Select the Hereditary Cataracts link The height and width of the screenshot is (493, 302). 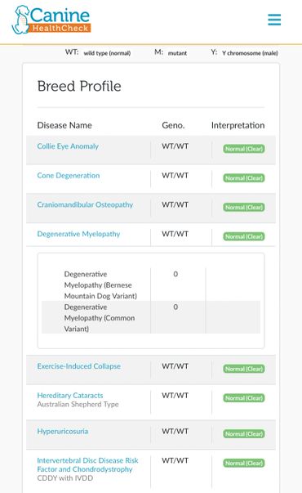70,395
